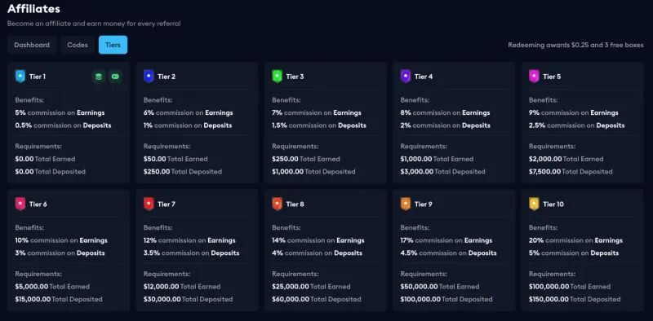
Task: Click the Tier 2 dark blue badge icon
Action: [149, 77]
